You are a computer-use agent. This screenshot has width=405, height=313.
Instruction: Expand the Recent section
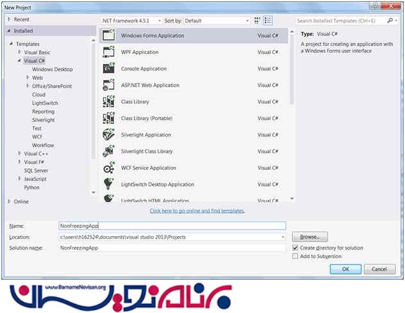[9, 19]
